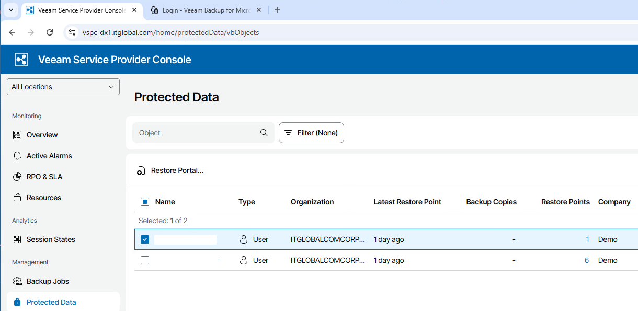Click the first row's ITGLOBALCOMCORP organization cell
The image size is (638, 311).
click(x=328, y=239)
